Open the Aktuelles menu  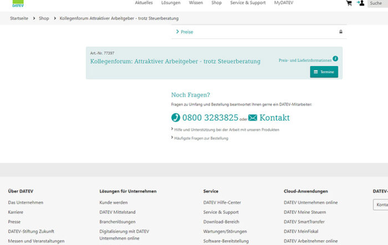(x=144, y=3)
